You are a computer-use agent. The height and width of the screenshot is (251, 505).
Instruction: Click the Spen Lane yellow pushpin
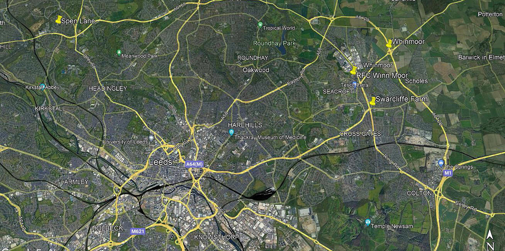coord(59,20)
